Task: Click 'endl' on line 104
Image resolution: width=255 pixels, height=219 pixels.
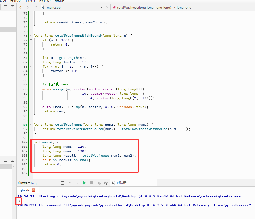Action: (84, 160)
